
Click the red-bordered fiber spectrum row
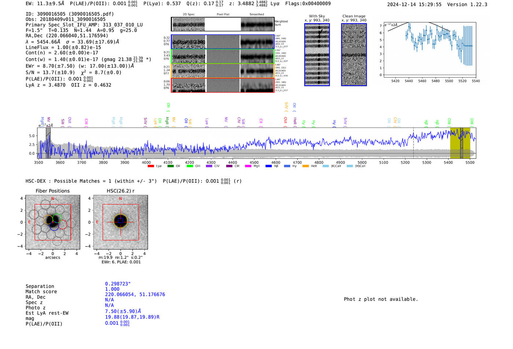[x=222, y=85]
